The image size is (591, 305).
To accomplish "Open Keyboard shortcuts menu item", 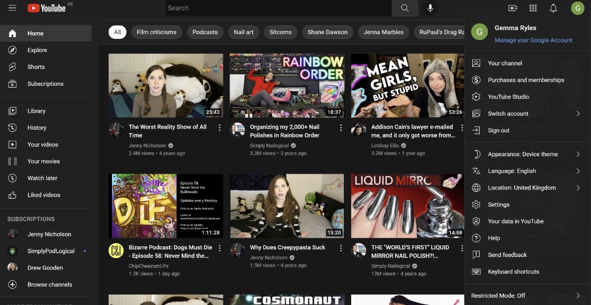I will click(527, 272).
